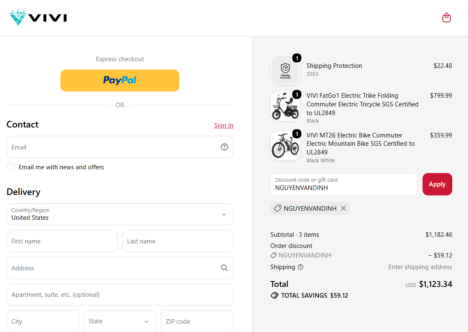
Task: Focus the Address field
Action: point(120,268)
